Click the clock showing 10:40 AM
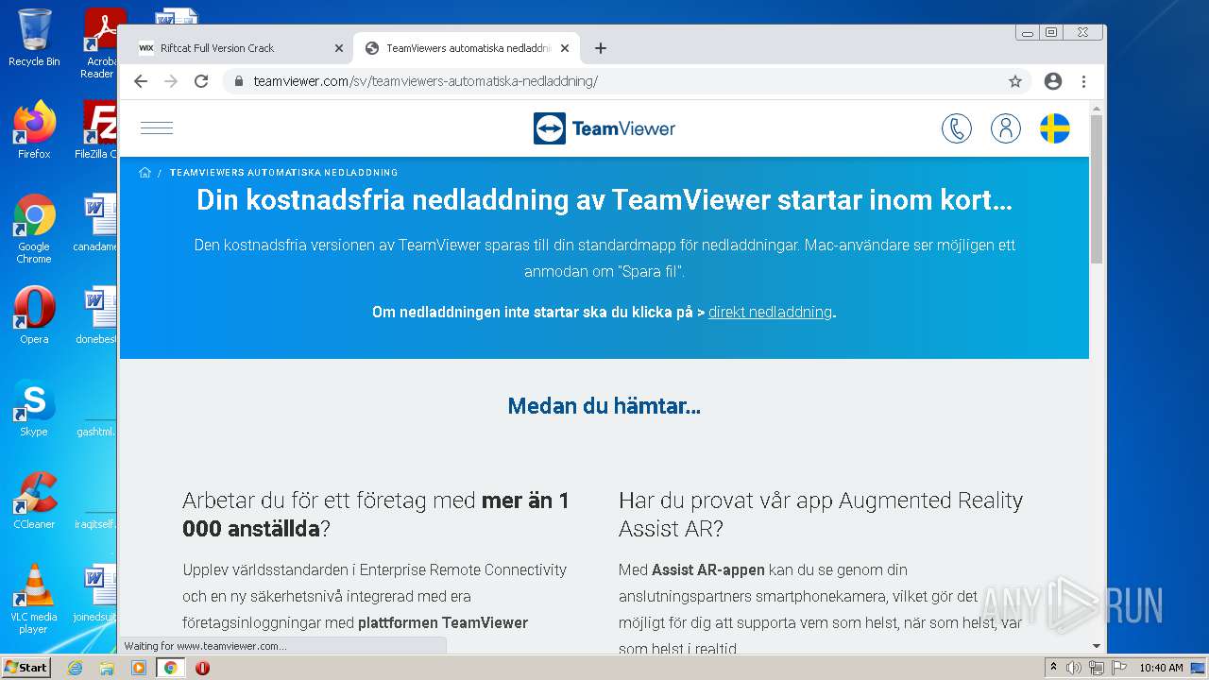The width and height of the screenshot is (1209, 680). tap(1161, 668)
